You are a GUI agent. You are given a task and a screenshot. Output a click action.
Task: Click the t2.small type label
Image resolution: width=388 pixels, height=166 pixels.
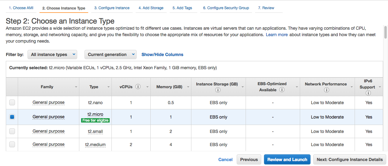[95, 131]
